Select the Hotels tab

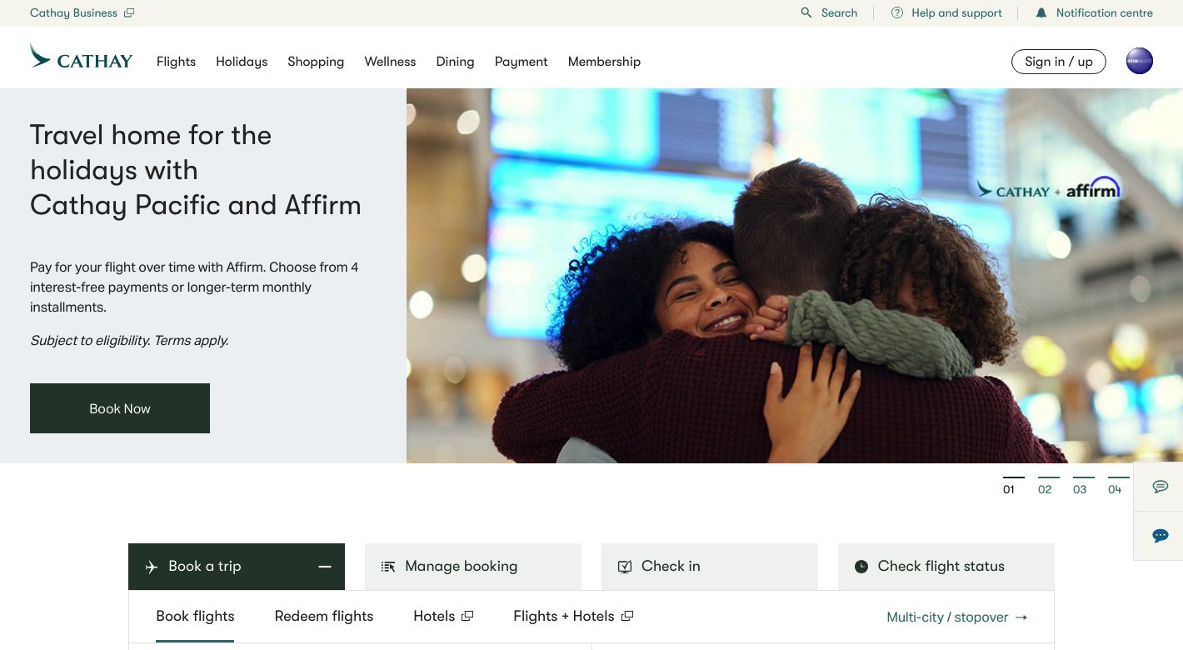click(443, 617)
